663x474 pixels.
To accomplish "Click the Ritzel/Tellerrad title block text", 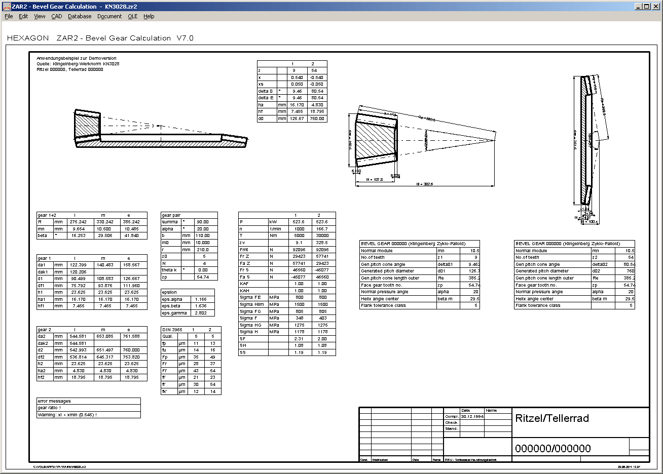I will click(552, 418).
